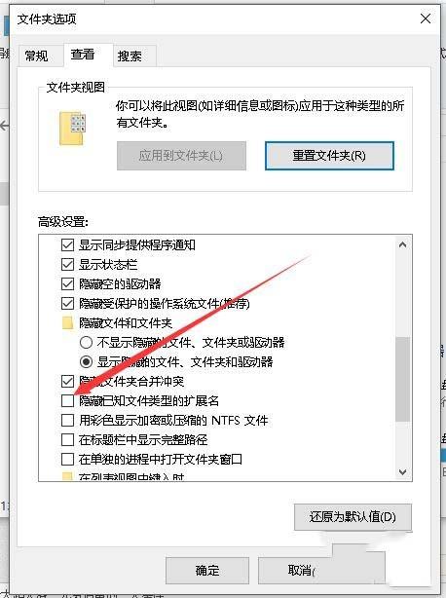This screenshot has height=598, width=446.
Task: Toggle 隐藏受保护的操作系统文件 checkbox
Action: point(67,304)
